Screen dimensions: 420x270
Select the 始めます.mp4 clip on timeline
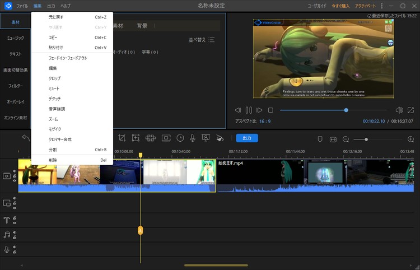[x=315, y=176]
